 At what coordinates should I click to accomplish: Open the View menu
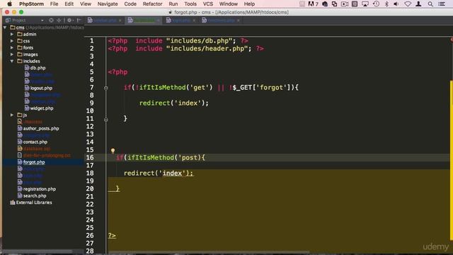tap(86, 4)
